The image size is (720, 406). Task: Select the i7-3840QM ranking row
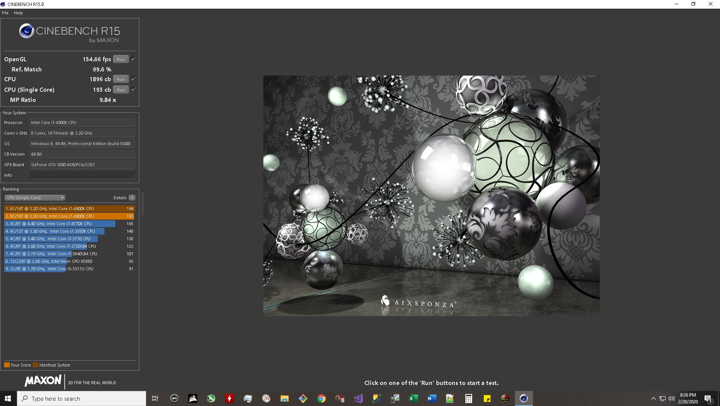tap(69, 254)
